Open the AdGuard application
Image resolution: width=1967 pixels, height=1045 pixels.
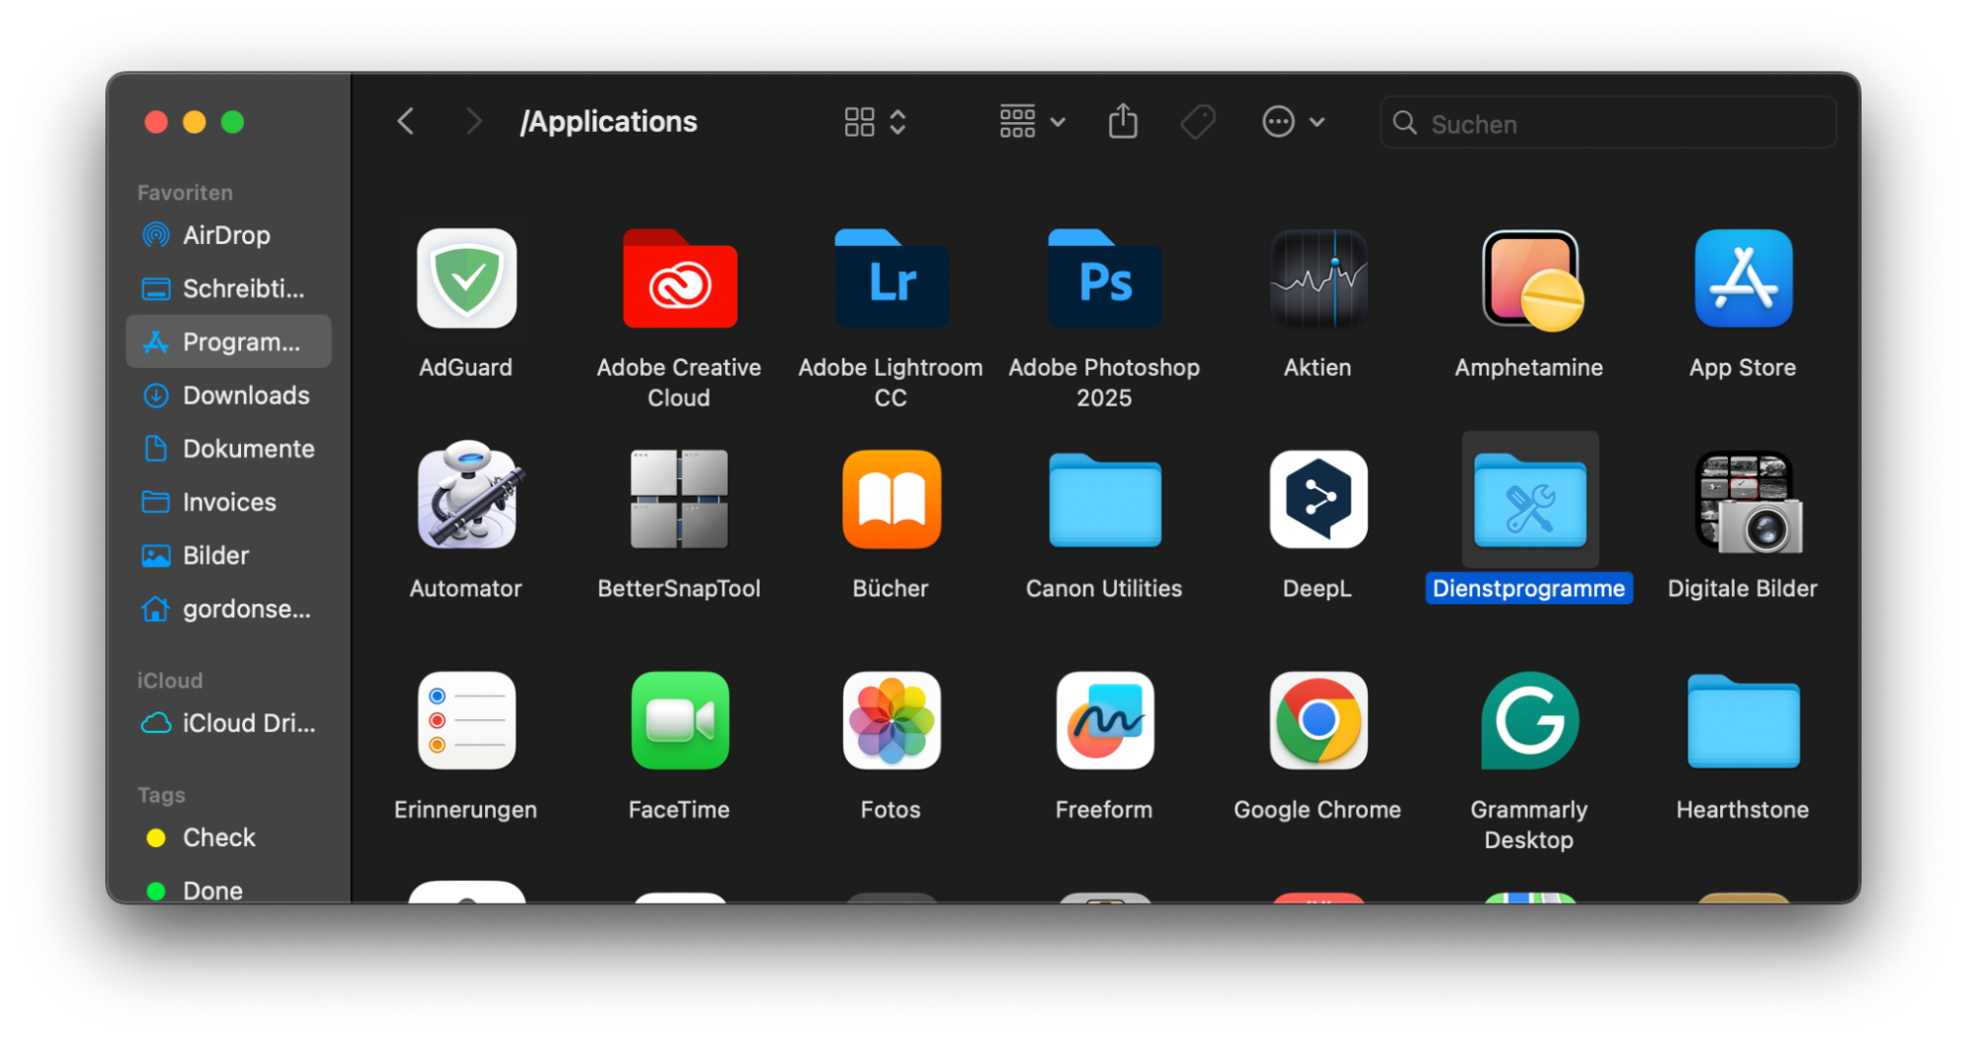[x=466, y=278]
